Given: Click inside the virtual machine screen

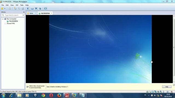Looking at the screenshot, I should tap(100, 49).
